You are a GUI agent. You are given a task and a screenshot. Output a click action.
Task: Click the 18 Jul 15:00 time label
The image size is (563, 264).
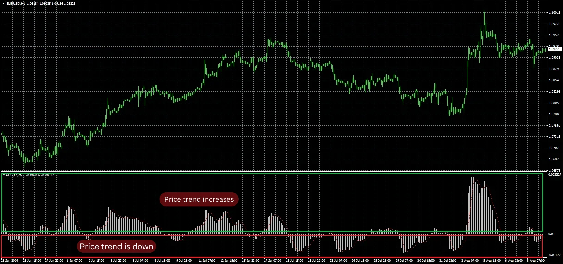click(x=295, y=261)
